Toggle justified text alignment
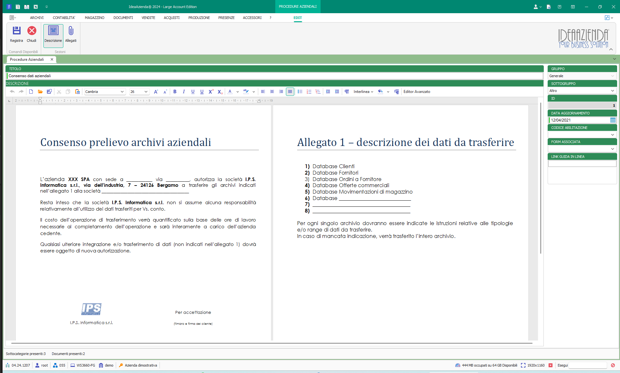The image size is (620, 373). [x=290, y=92]
